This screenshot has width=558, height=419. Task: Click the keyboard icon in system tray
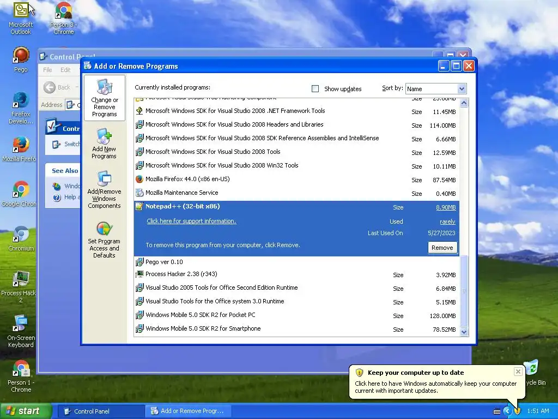497,411
